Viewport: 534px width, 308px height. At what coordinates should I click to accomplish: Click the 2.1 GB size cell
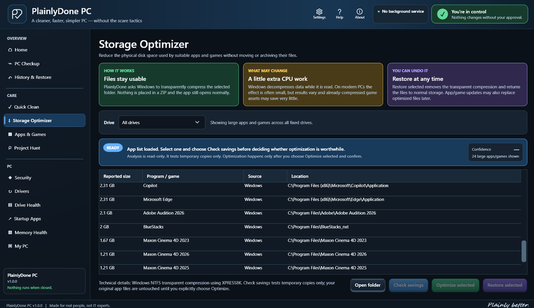point(106,213)
